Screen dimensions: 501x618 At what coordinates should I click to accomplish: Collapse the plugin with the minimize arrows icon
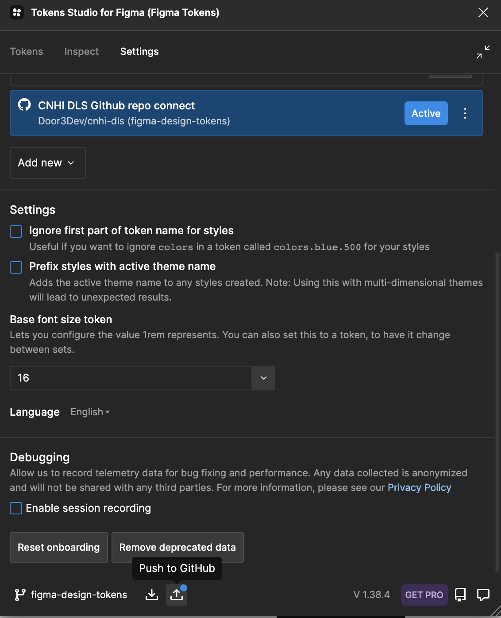[x=483, y=52]
